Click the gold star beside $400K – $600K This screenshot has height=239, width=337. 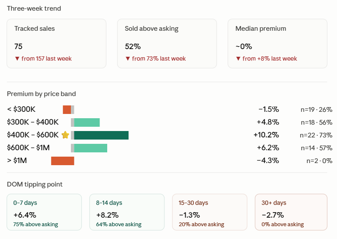[65, 135]
